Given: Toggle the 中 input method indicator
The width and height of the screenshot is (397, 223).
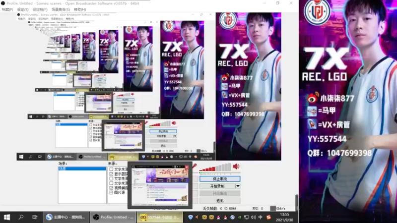Looking at the screenshot, I should (260, 217).
